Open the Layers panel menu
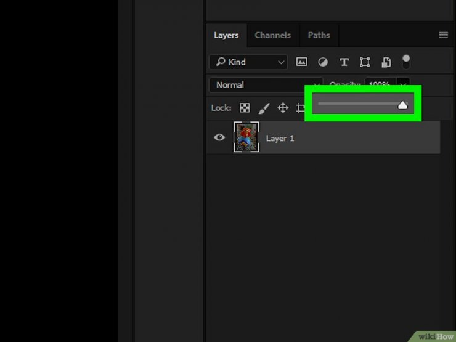Image resolution: width=456 pixels, height=342 pixels. (443, 35)
